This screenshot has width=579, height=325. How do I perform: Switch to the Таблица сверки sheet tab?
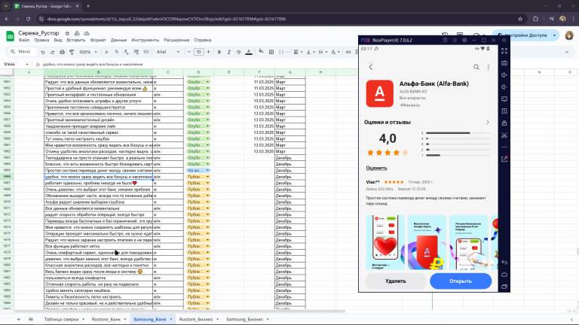coord(61,319)
